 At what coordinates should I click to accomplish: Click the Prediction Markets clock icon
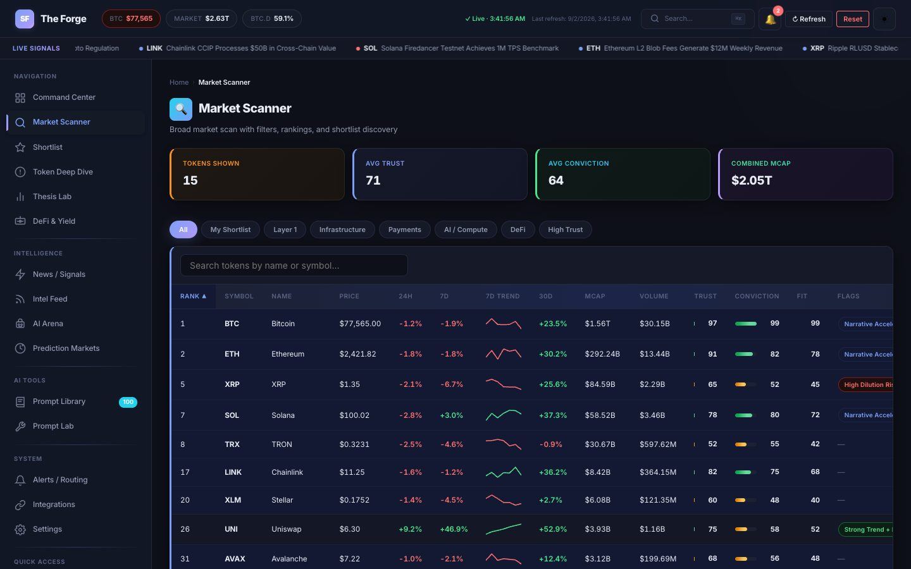click(20, 348)
